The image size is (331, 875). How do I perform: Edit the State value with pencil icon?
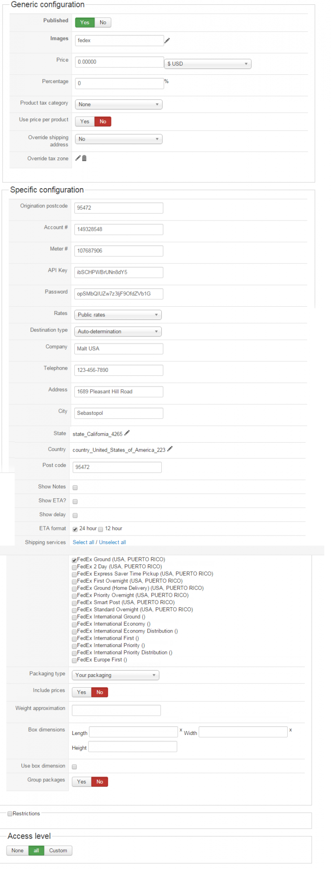pyautogui.click(x=127, y=433)
